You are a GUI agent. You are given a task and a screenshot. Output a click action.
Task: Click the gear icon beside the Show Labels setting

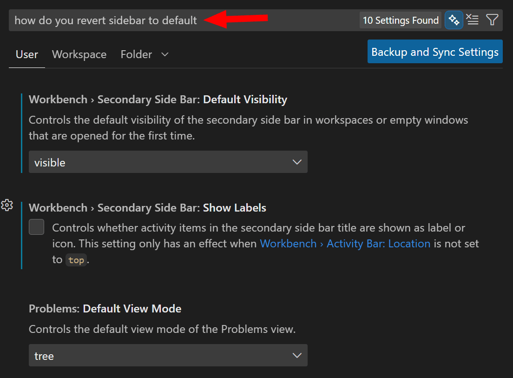pyautogui.click(x=7, y=205)
